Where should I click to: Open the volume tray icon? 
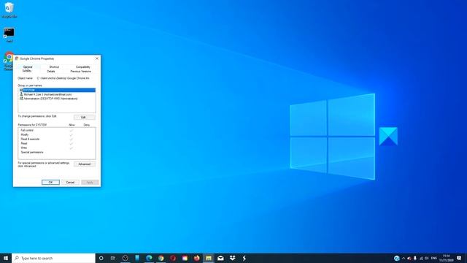click(426, 258)
